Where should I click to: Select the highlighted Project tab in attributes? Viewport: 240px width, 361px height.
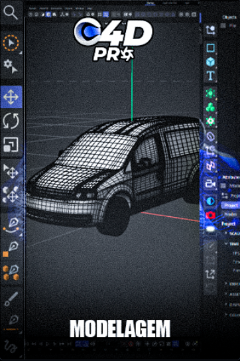[x=231, y=205]
